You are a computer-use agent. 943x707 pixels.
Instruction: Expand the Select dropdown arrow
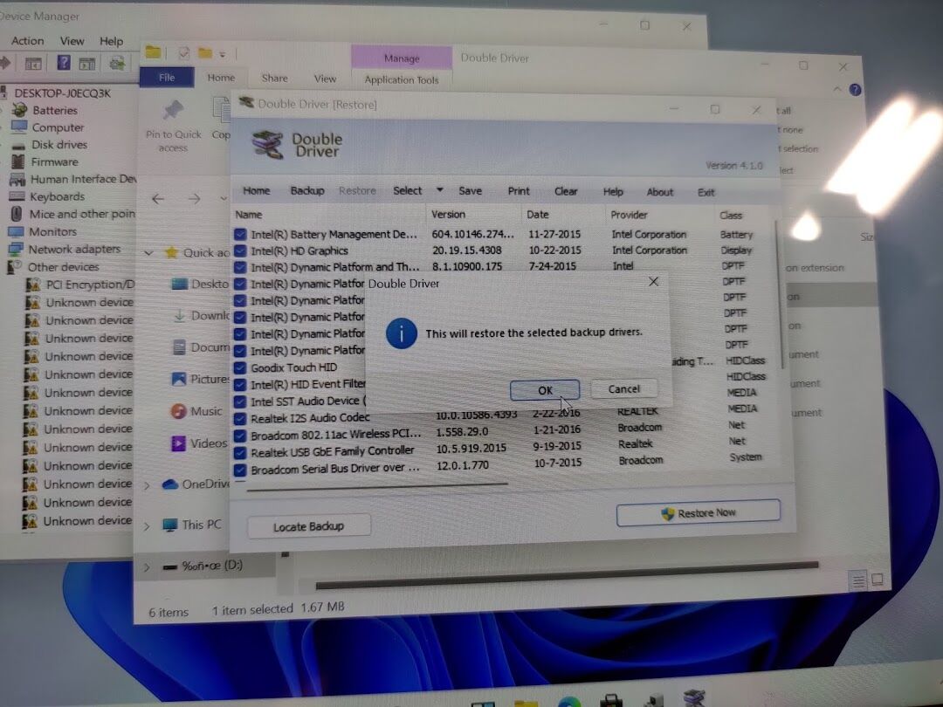(439, 190)
